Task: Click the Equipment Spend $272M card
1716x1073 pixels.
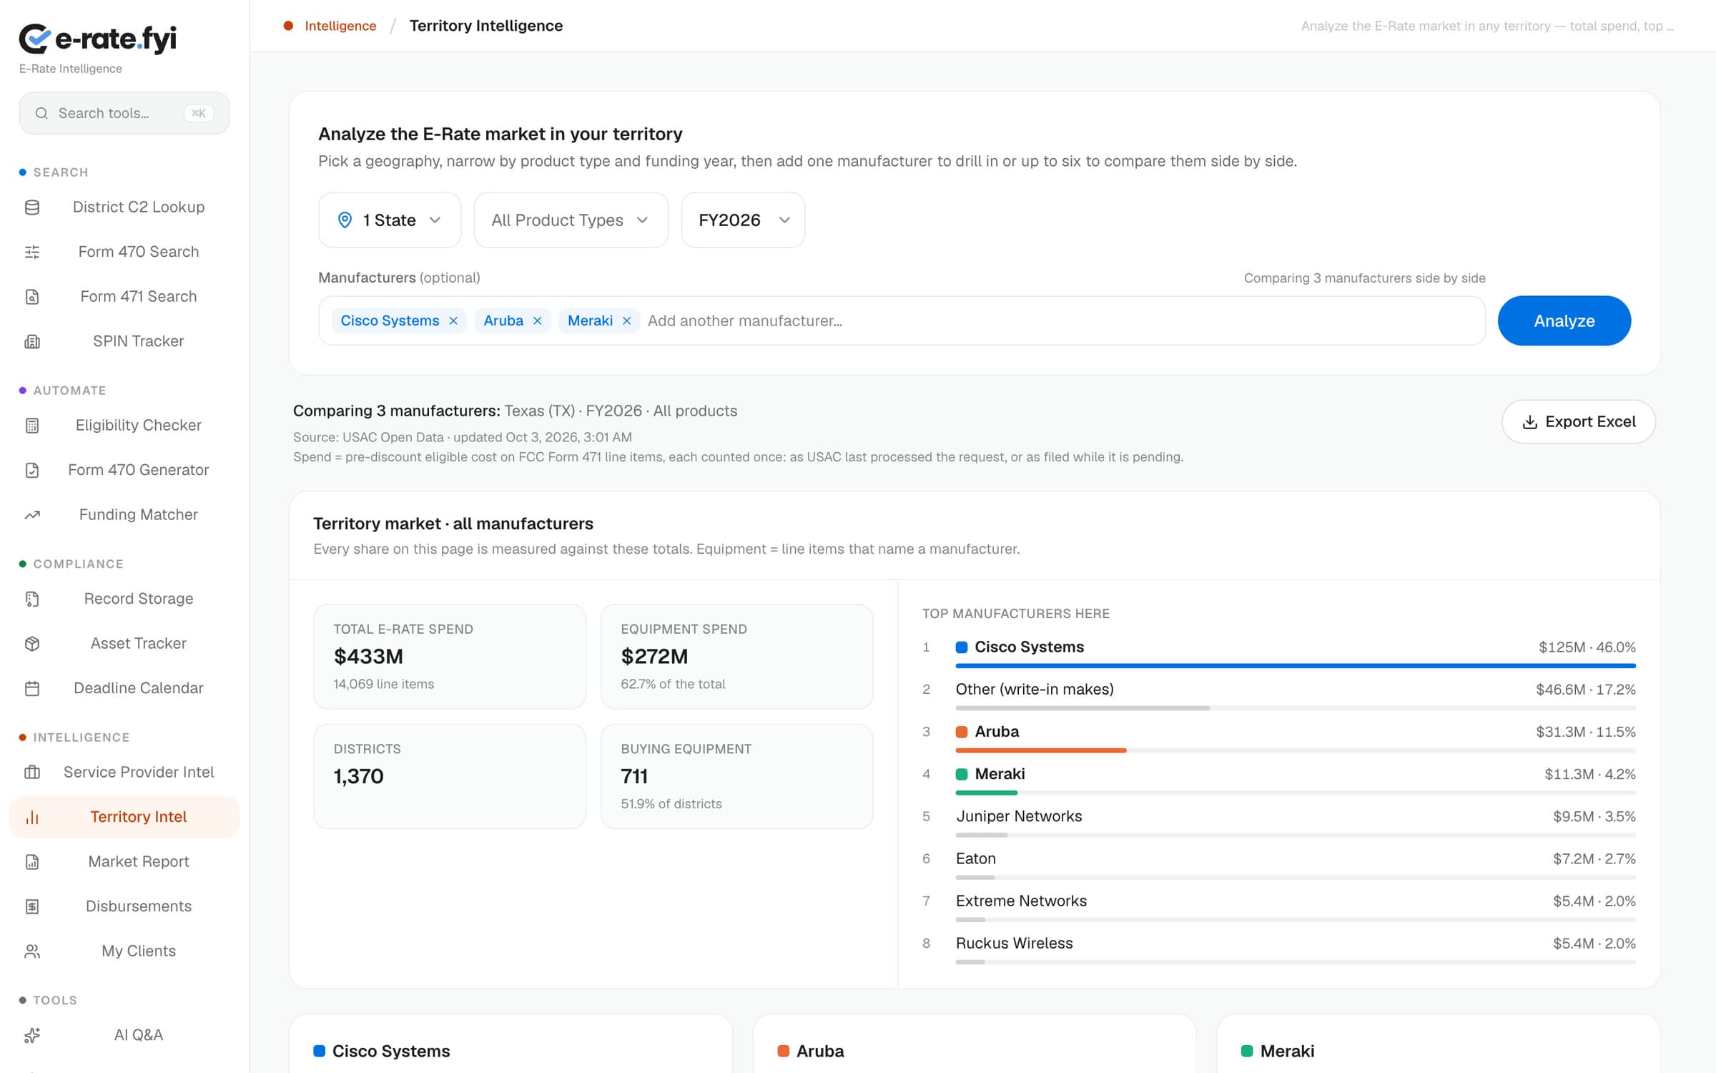Action: coord(736,657)
